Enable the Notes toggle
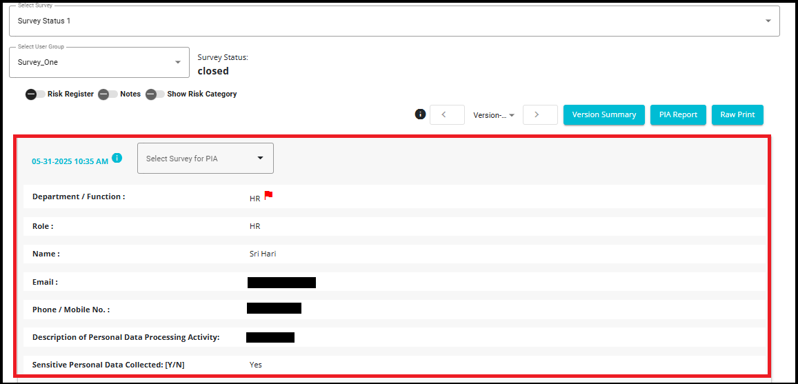 click(107, 94)
